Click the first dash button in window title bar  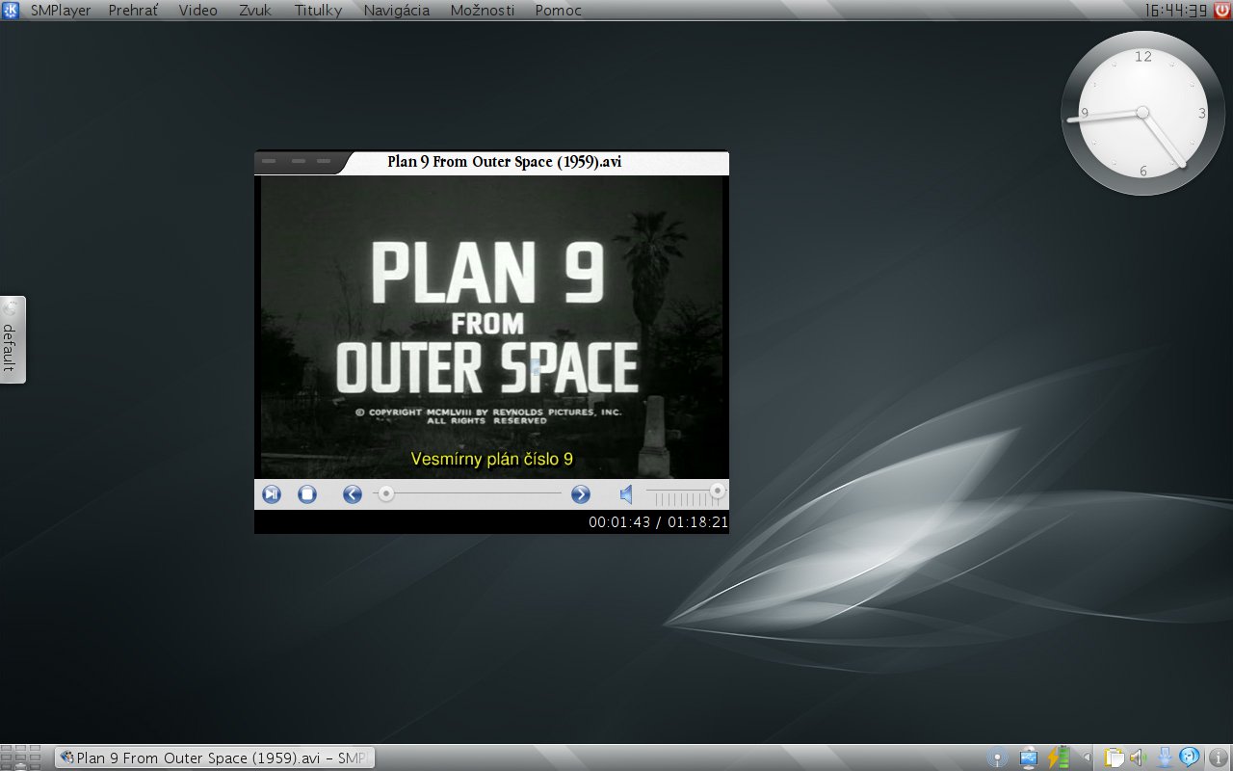click(269, 161)
